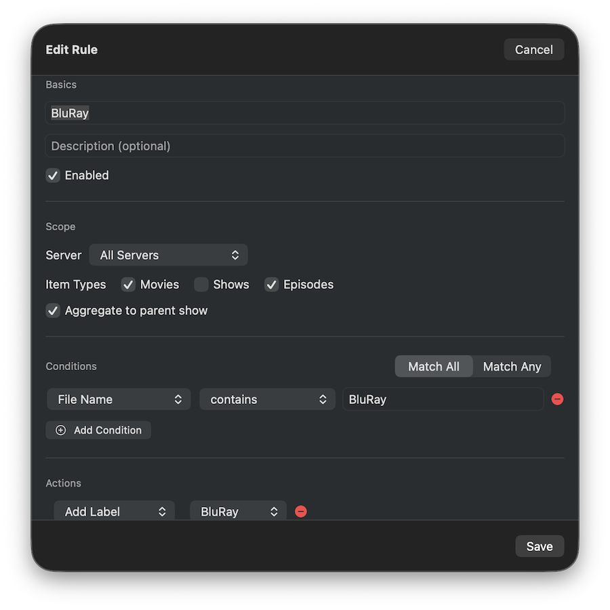
Task: Save the rule
Action: [540, 546]
